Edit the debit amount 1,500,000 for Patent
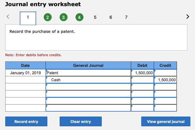The height and width of the screenshot is (130, 195). [x=142, y=73]
